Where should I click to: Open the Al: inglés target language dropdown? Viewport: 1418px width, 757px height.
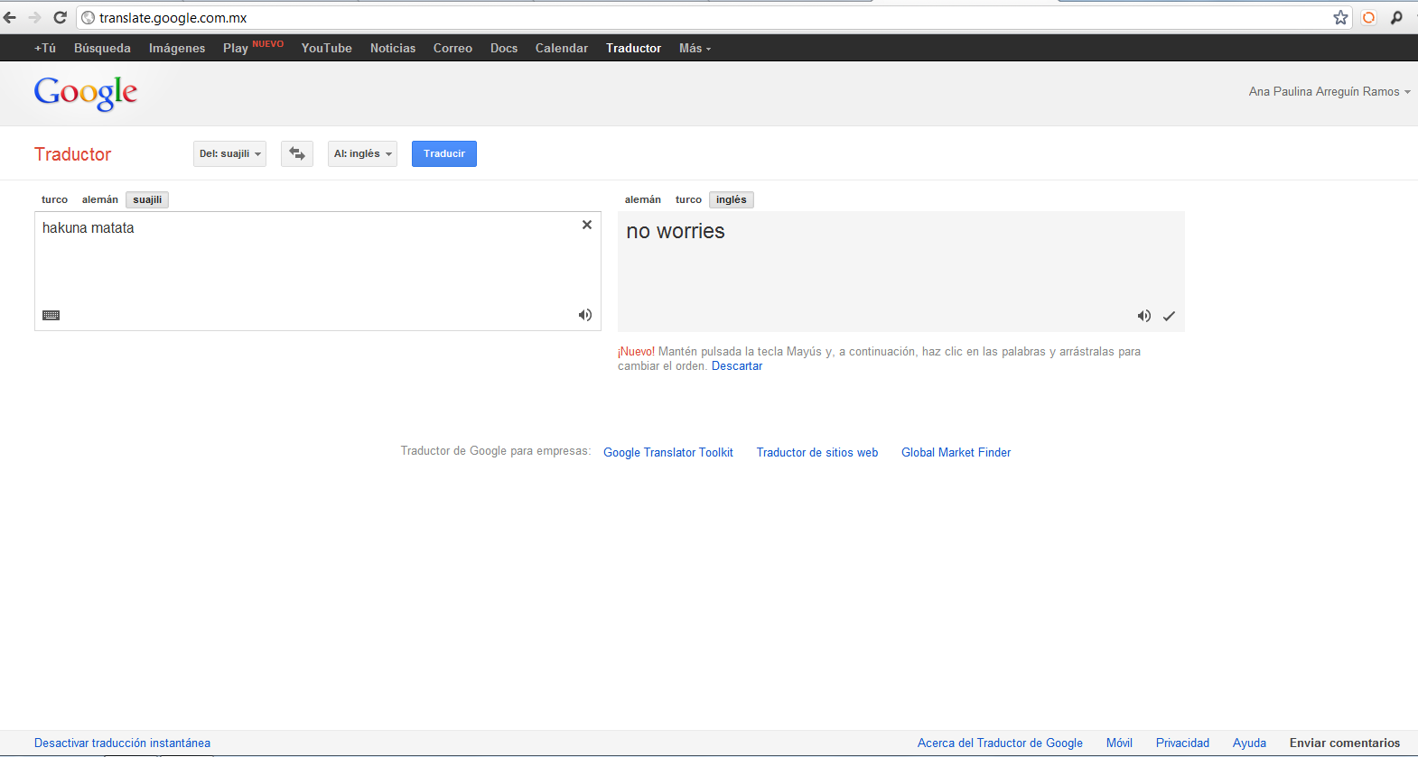(x=362, y=154)
